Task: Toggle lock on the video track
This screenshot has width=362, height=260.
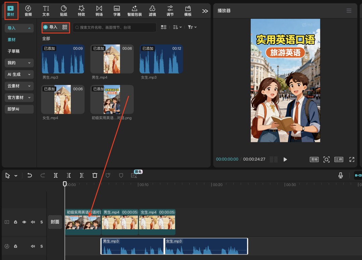Action: (15, 222)
